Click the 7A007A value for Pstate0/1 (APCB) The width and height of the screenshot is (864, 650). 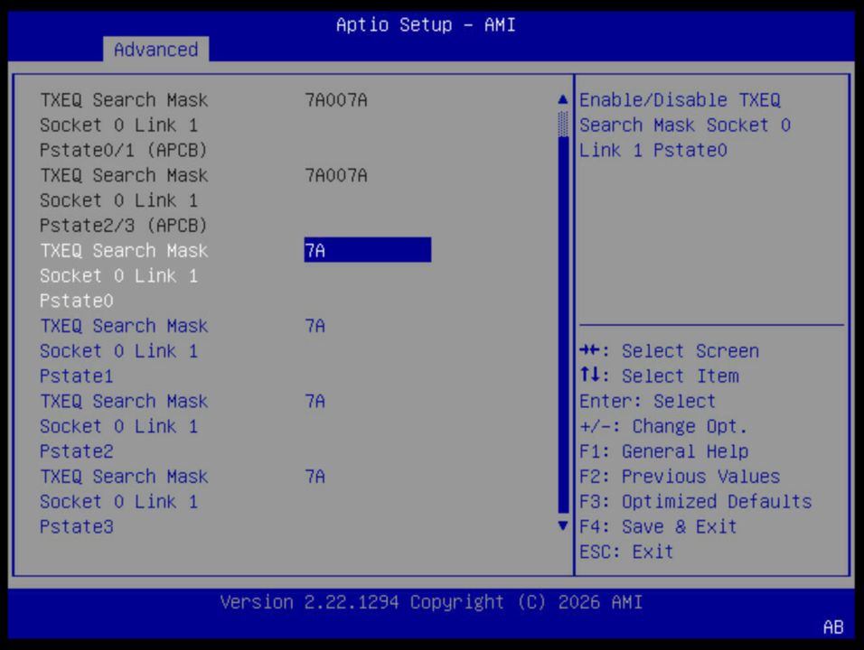(x=336, y=100)
